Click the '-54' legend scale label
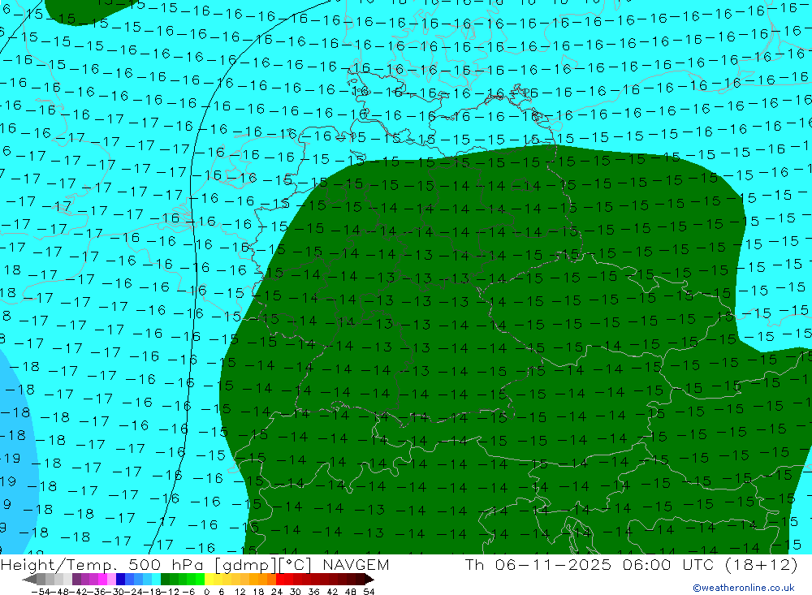This screenshot has width=812, height=595. coord(41,592)
